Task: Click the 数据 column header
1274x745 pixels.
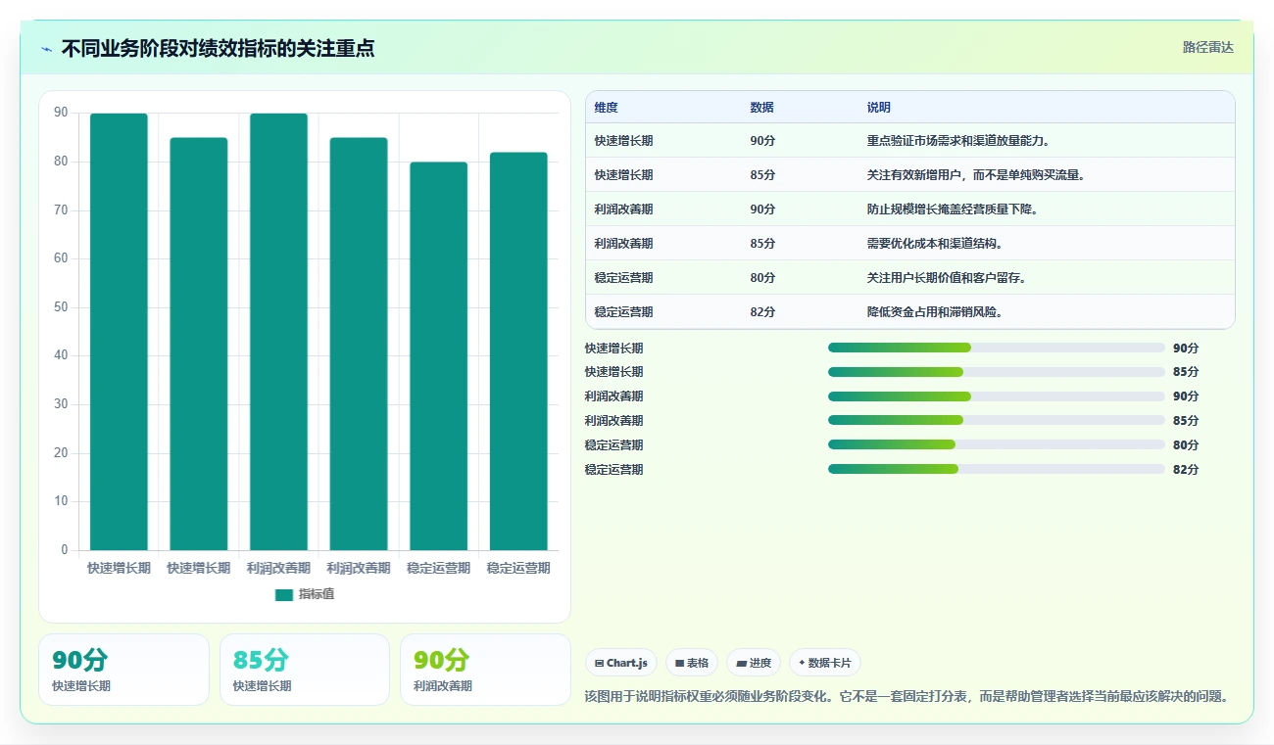Action: coord(762,108)
